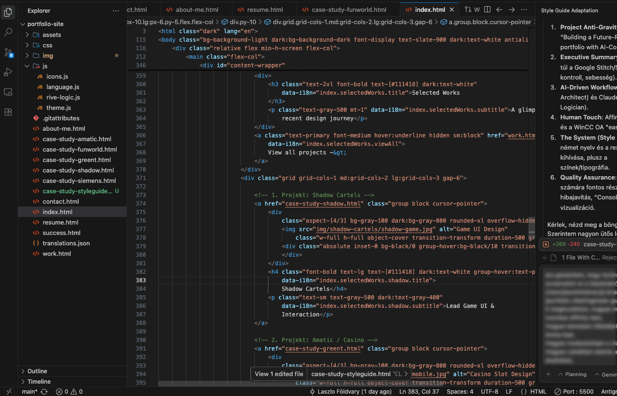
Task: Open the Extensions view
Action: pyautogui.click(x=8, y=112)
